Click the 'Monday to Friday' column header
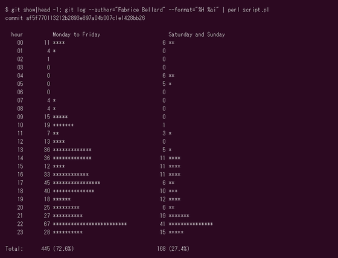 [x=77, y=34]
